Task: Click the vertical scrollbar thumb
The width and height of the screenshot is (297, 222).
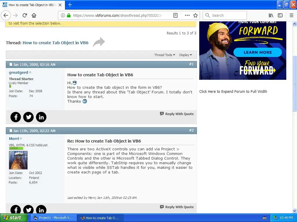Action: 295,84
